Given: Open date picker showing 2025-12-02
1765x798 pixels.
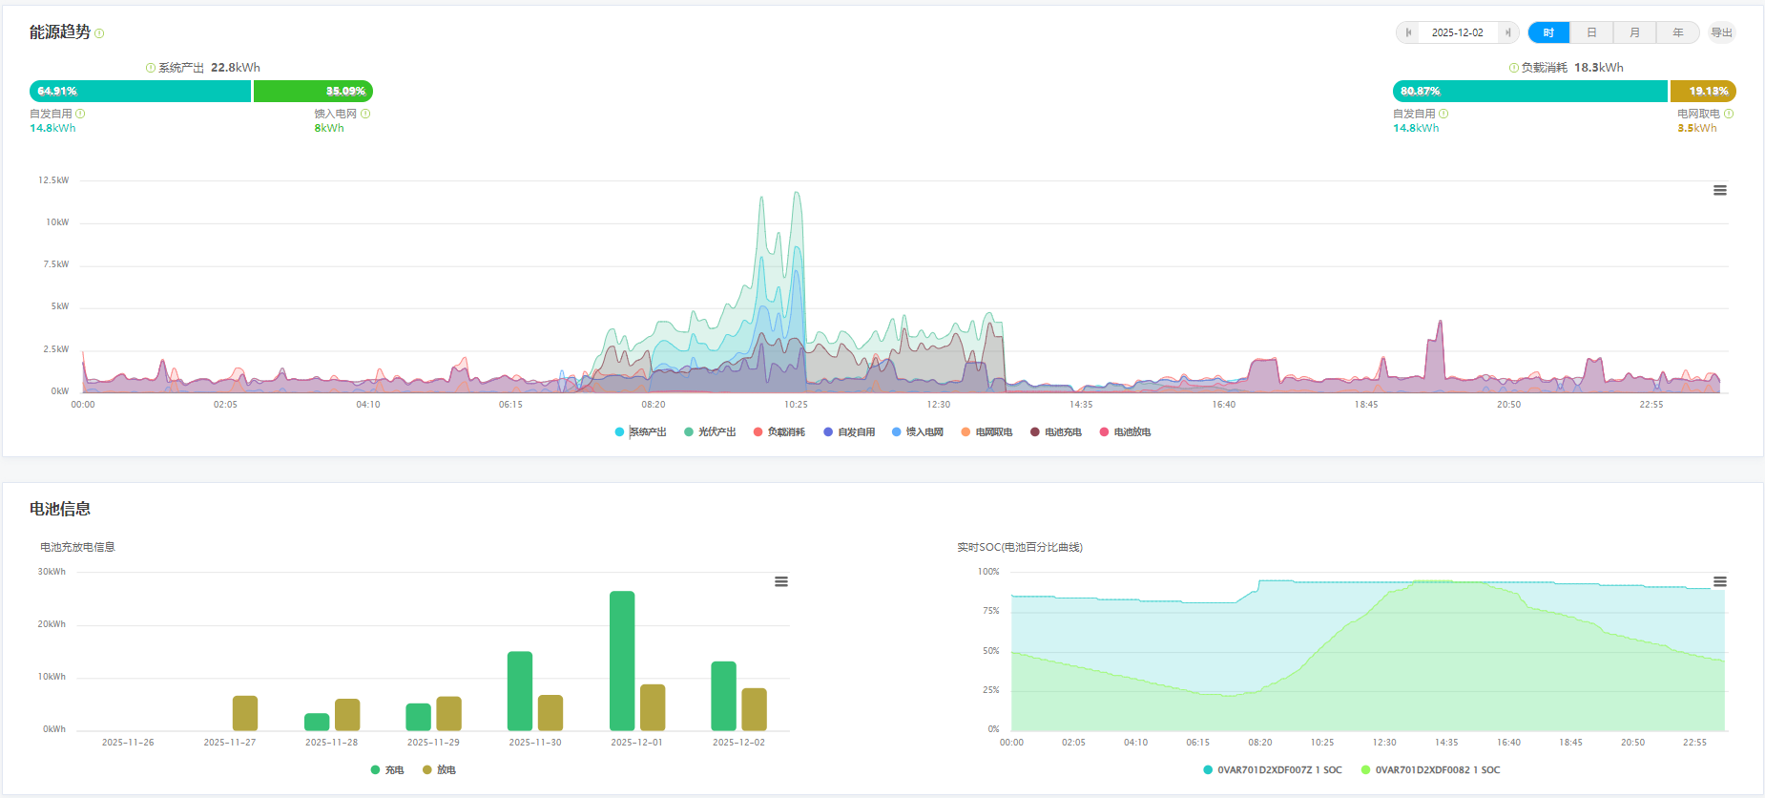Looking at the screenshot, I should [1457, 32].
